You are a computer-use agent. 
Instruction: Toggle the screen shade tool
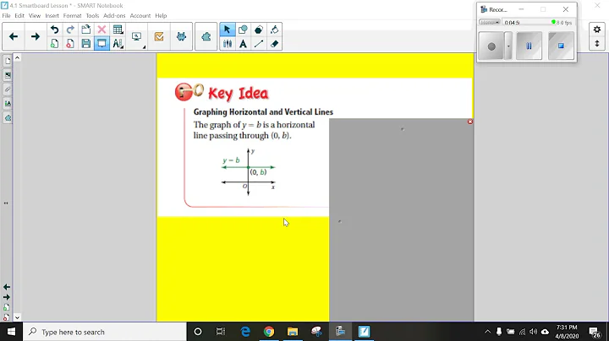coord(101,43)
